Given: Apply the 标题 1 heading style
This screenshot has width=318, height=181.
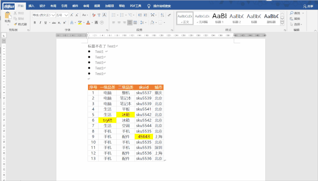Looking at the screenshot, I should click(219, 18).
